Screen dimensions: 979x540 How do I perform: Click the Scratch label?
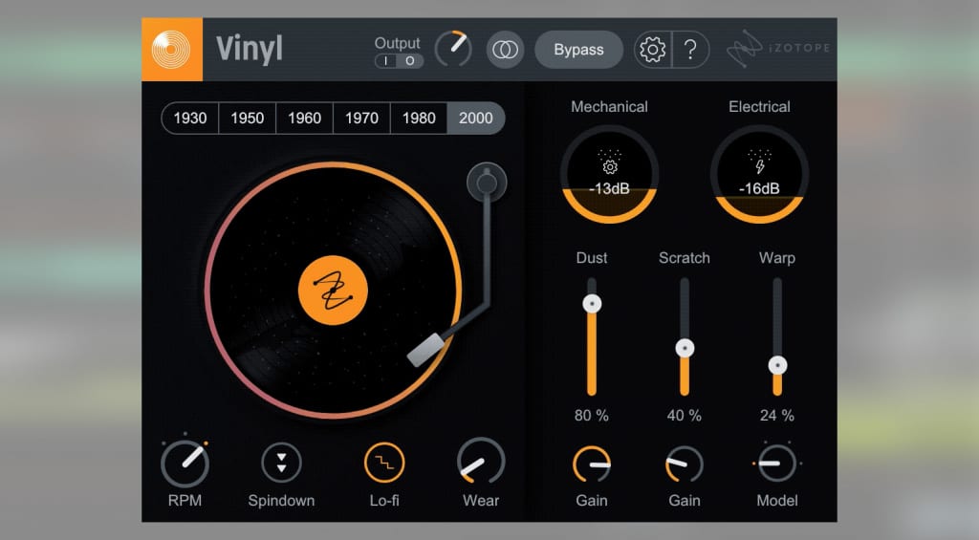pos(685,258)
